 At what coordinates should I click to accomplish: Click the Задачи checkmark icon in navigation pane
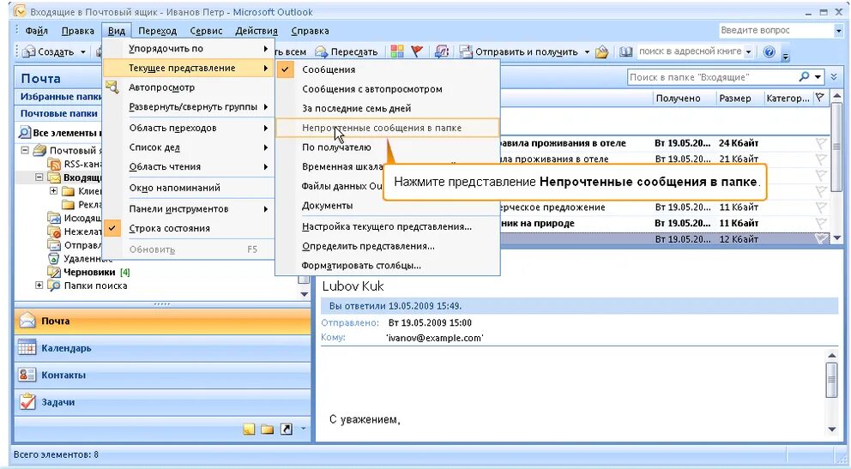pyautogui.click(x=27, y=402)
